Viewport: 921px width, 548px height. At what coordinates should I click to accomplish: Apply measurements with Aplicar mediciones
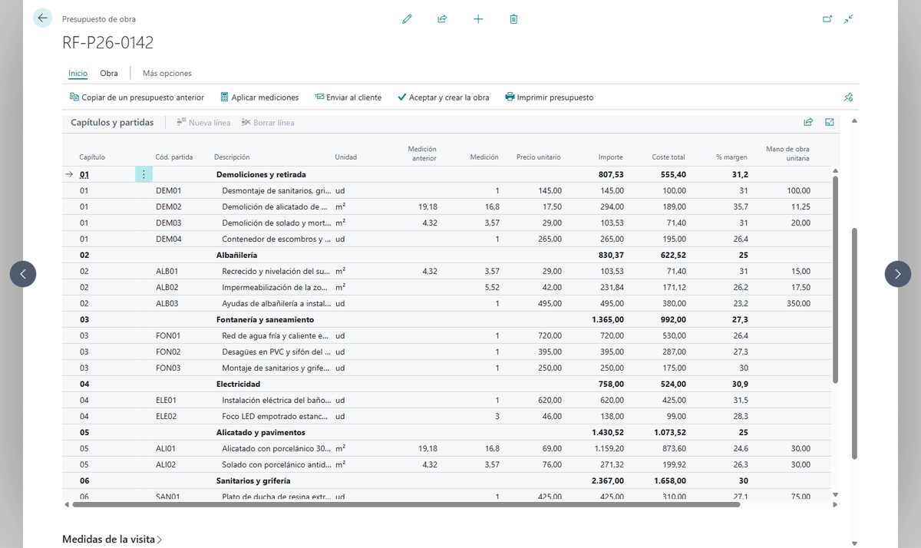click(259, 97)
